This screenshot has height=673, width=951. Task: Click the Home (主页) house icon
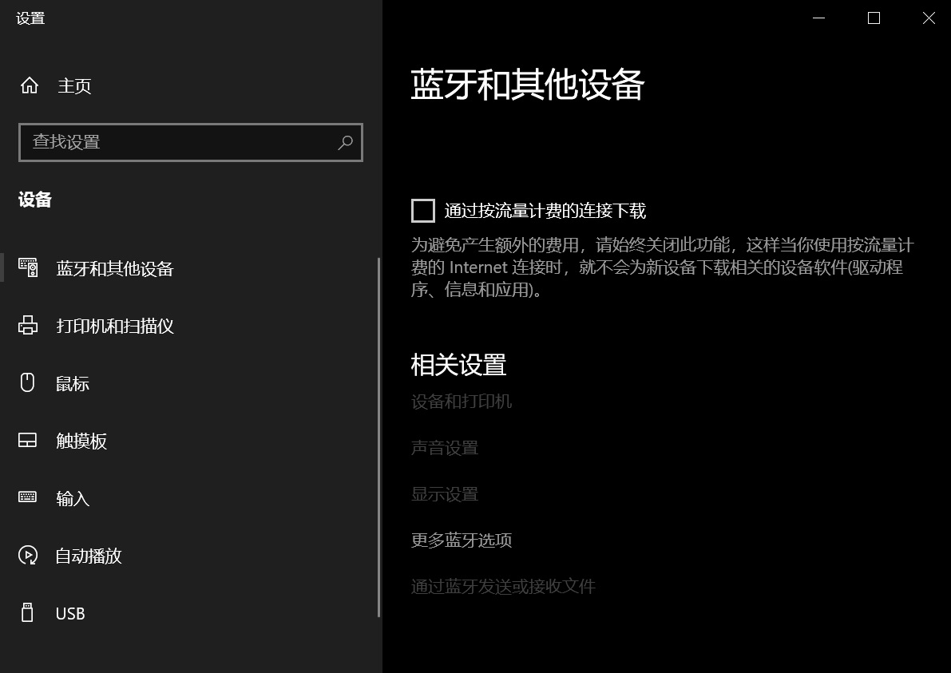(29, 85)
